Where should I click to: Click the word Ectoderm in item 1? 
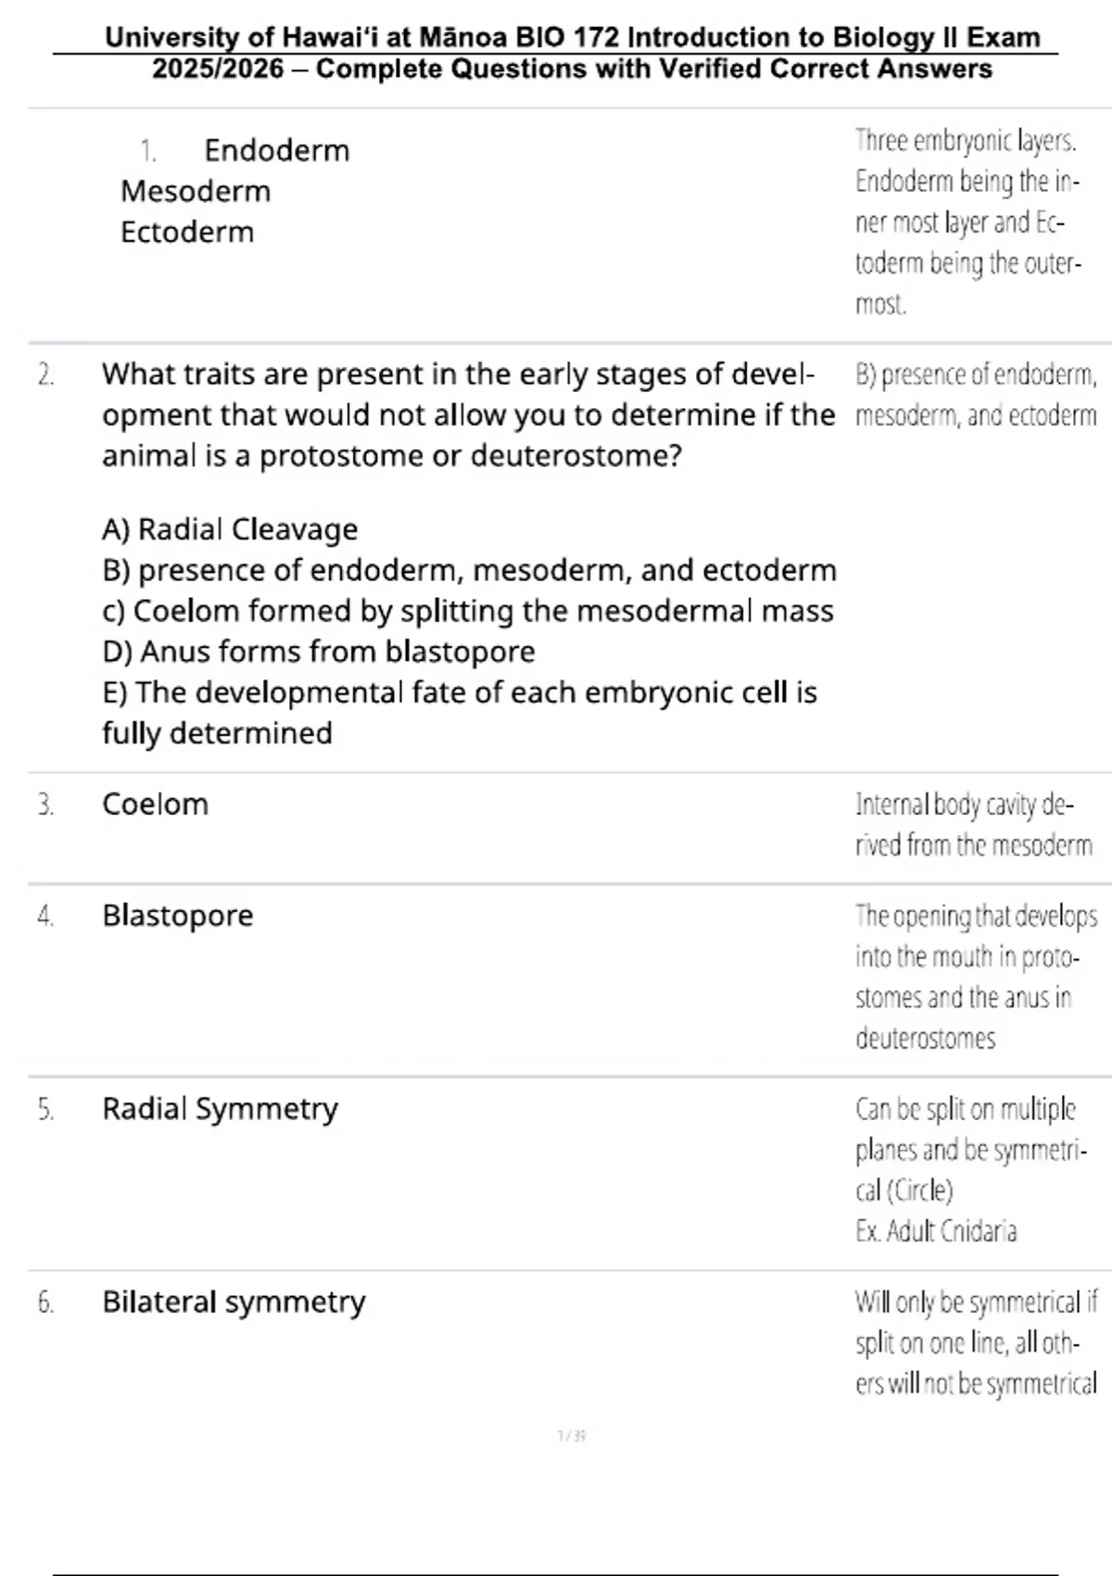pos(187,232)
